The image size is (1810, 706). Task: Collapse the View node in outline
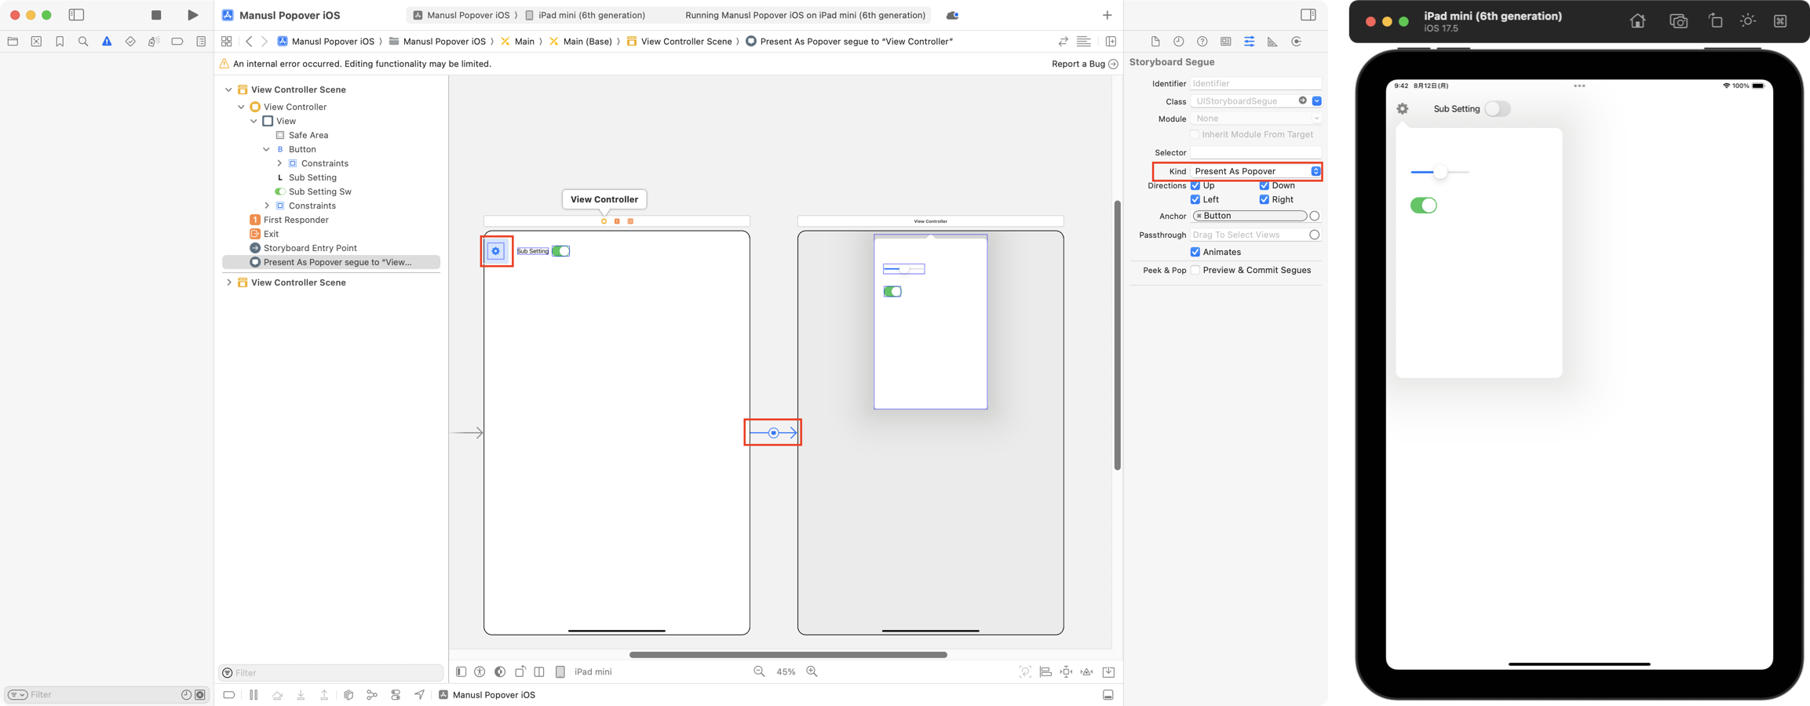[254, 121]
